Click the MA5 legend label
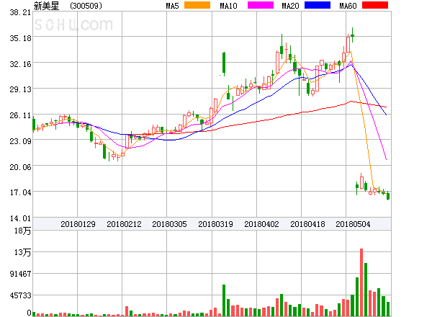This screenshot has width=432, height=317. click(x=172, y=6)
